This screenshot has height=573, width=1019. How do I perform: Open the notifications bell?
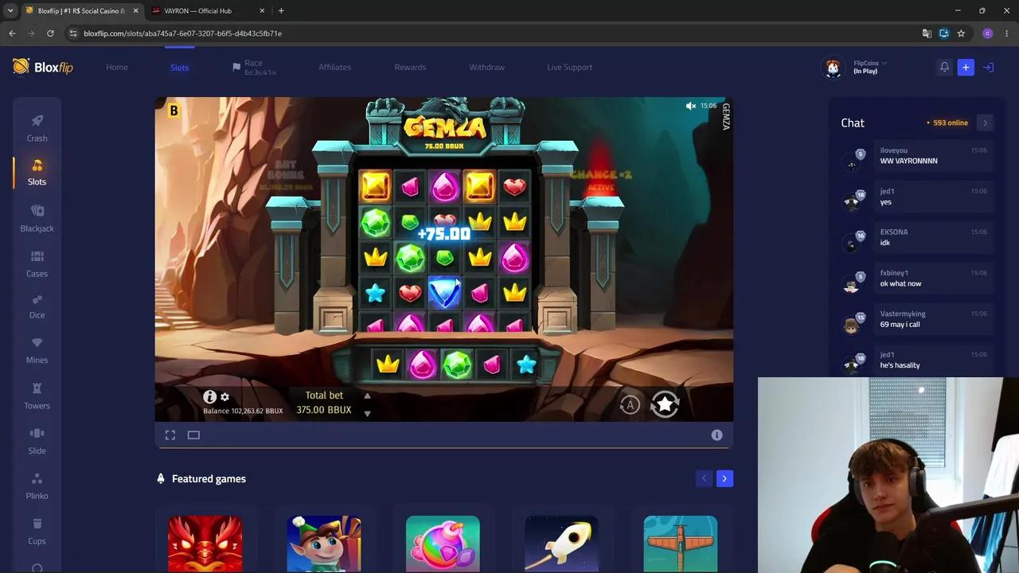coord(944,67)
